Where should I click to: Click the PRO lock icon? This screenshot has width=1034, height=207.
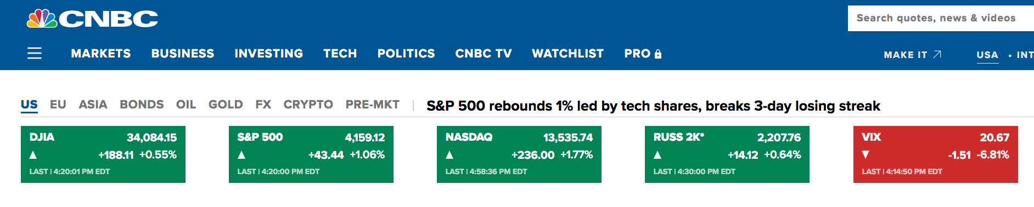[658, 54]
